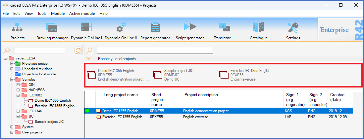364x139 pixels.
Task: Sort by Created date column header
Action: (x=340, y=99)
